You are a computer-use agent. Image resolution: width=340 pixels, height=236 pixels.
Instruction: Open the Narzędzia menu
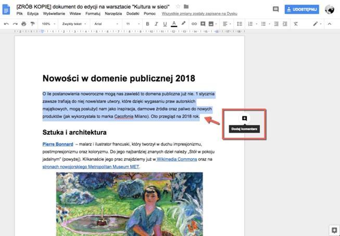point(114,14)
